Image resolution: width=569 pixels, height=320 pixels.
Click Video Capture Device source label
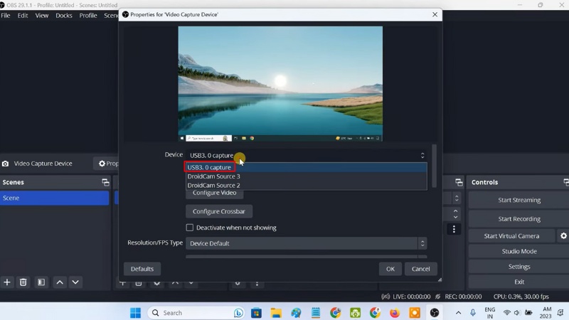(43, 164)
